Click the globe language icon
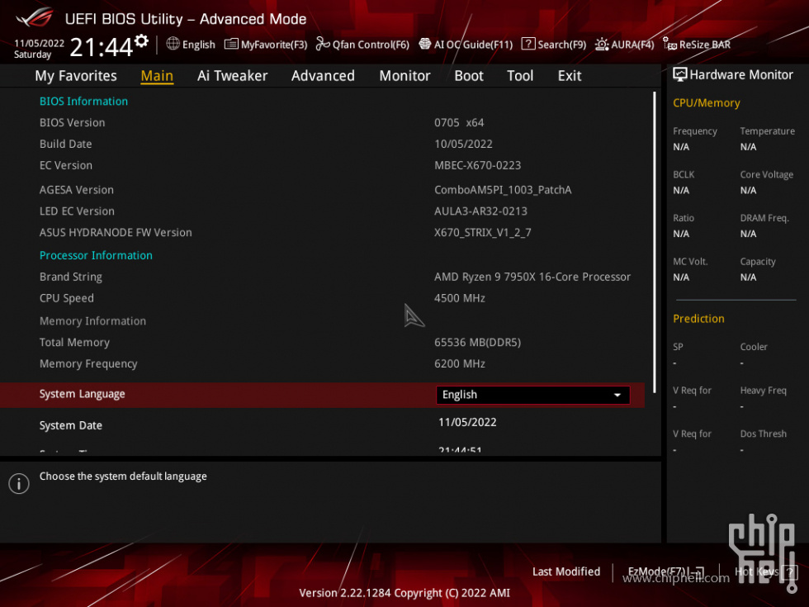 173,44
